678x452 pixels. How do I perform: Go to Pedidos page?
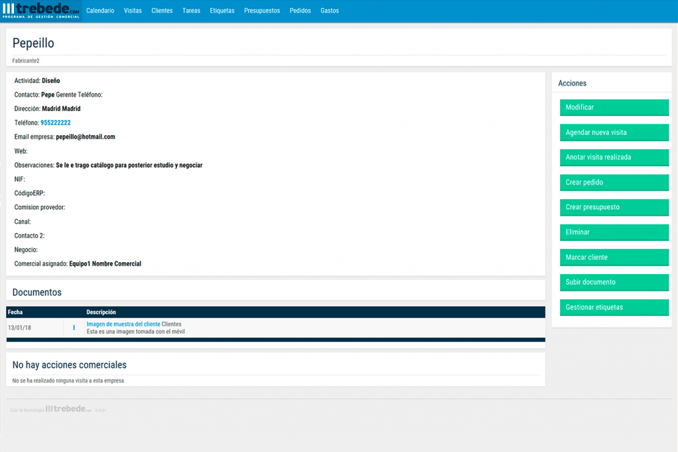point(300,11)
